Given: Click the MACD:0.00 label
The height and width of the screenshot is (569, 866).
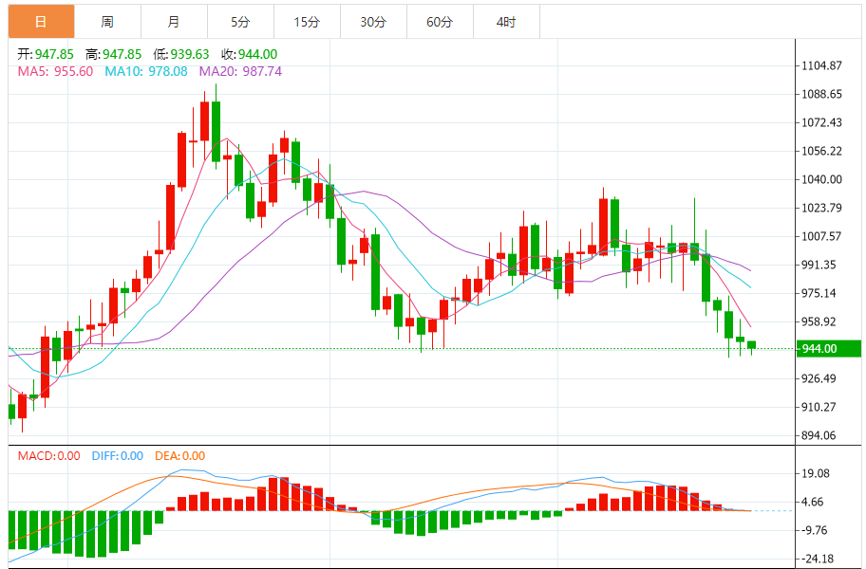Looking at the screenshot, I should tap(48, 456).
